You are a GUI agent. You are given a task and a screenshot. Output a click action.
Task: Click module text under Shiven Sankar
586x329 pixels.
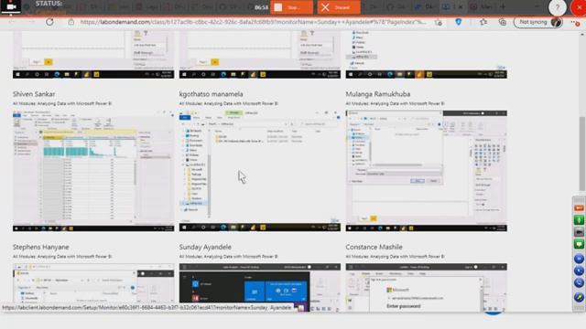(62, 103)
